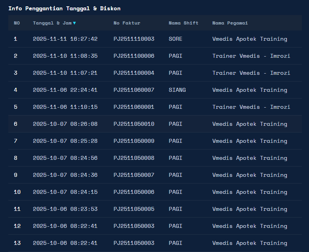This screenshot has width=309, height=252.
Task: Click the SORE shift cell
Action: [175, 39]
